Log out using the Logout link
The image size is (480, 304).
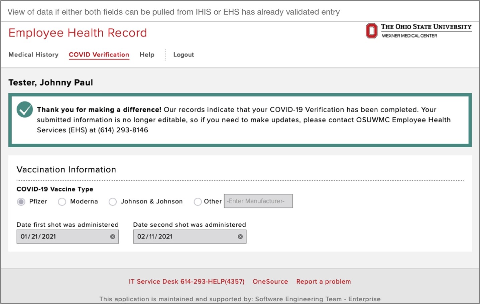[184, 55]
